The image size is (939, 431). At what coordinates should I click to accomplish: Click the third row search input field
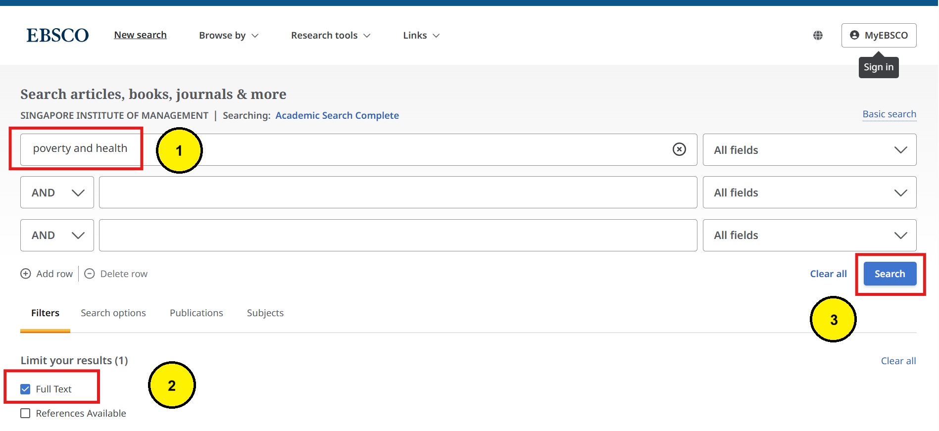click(398, 235)
